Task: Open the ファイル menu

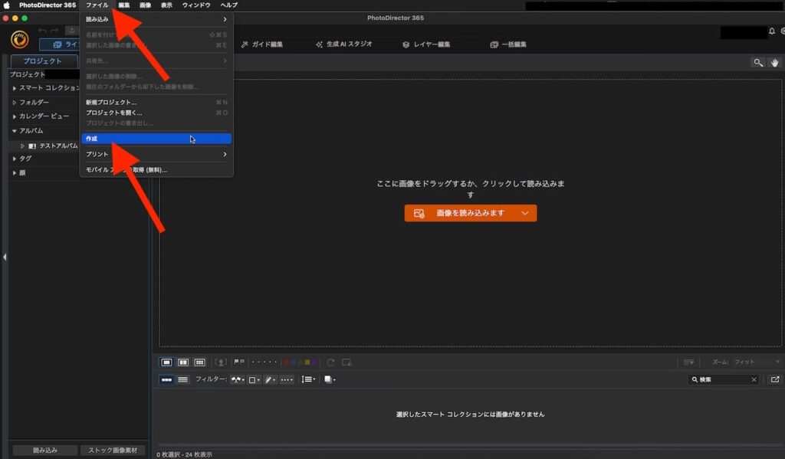Action: click(97, 5)
